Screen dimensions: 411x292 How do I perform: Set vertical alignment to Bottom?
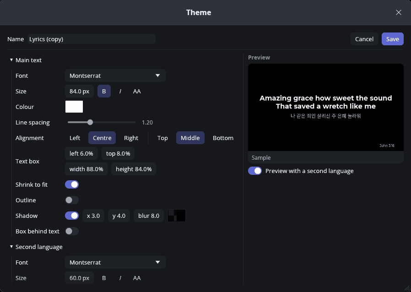[223, 138]
